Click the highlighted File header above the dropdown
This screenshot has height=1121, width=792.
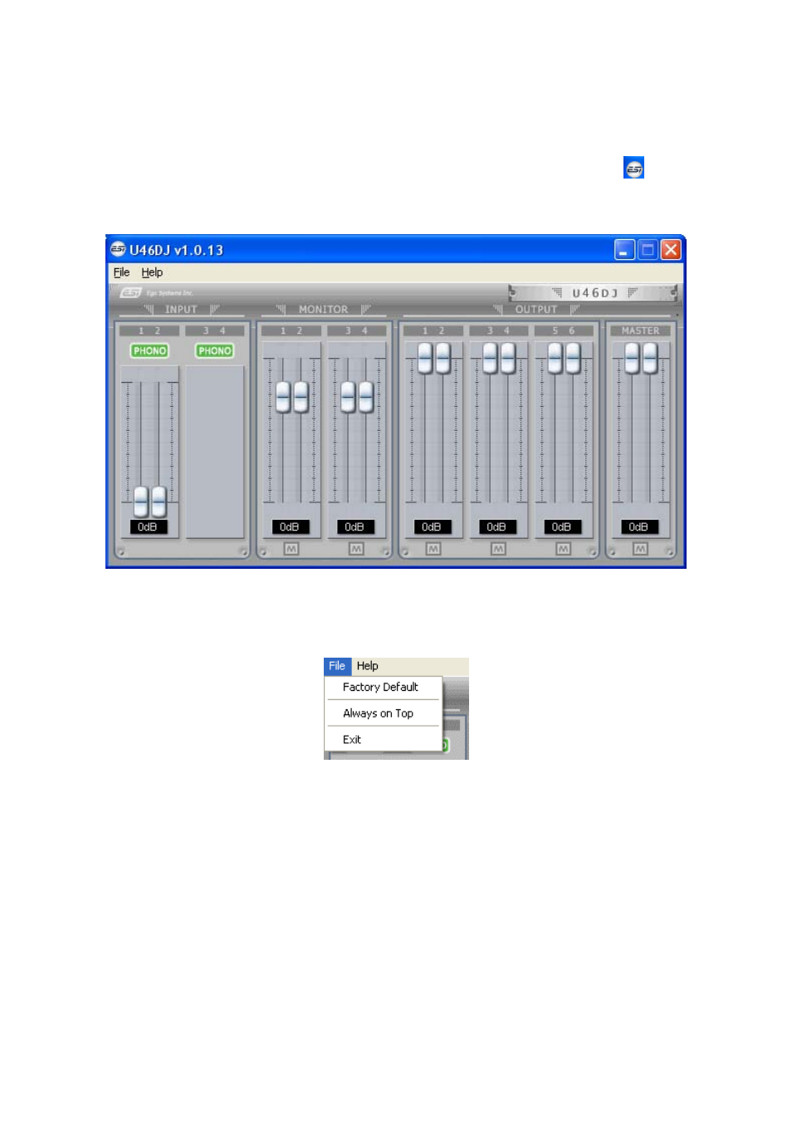pos(337,666)
